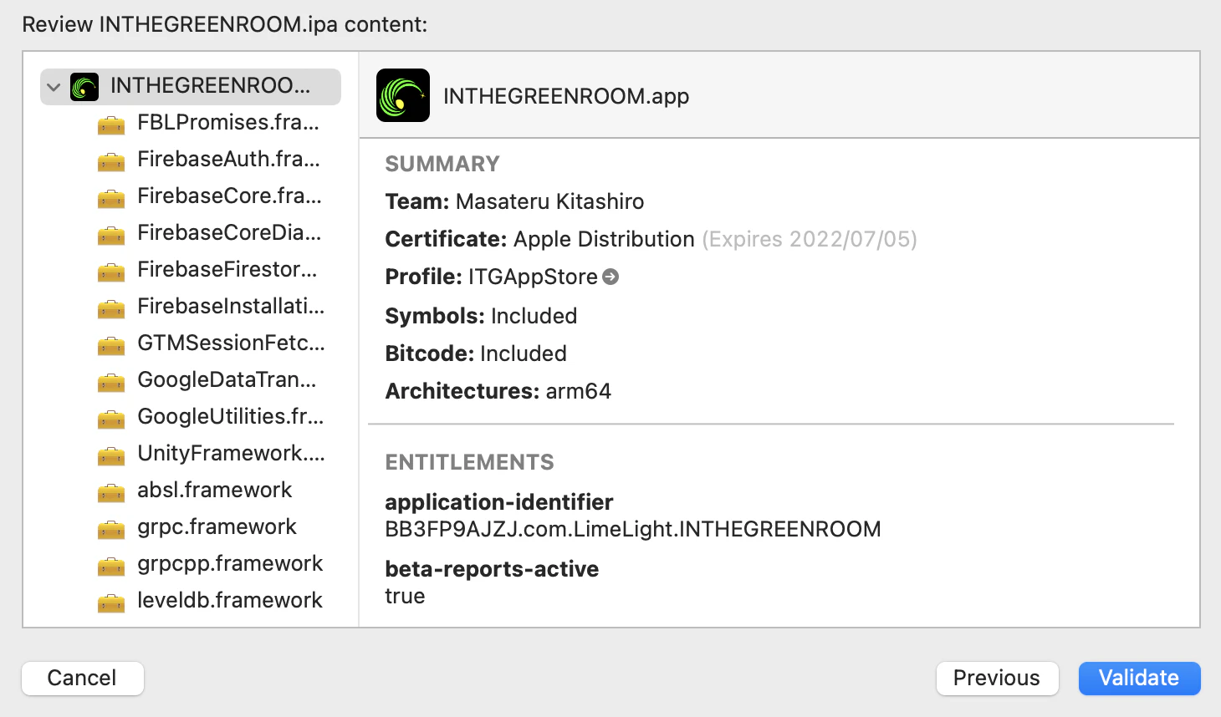
Task: Select FirebaseAuth.fra... in the list
Action: coord(229,159)
